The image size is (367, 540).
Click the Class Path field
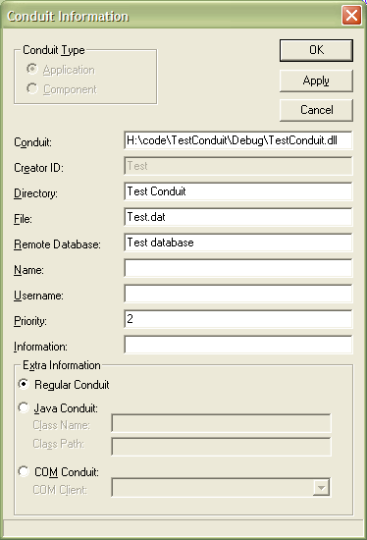[221, 447]
